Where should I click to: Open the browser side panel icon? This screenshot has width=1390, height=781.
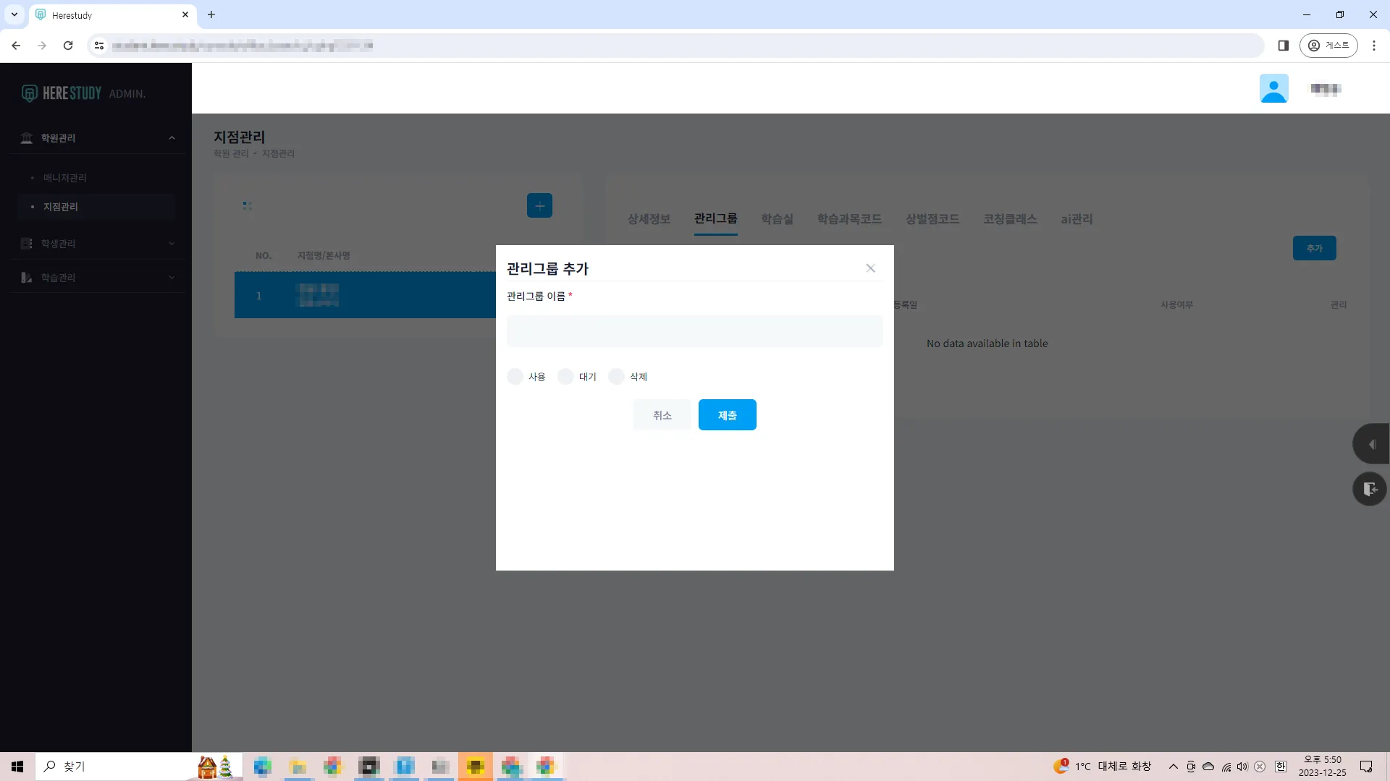(x=1283, y=46)
